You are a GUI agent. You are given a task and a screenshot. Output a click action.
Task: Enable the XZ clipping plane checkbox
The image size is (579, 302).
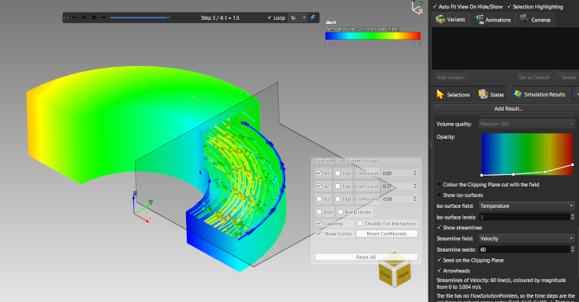[x=318, y=199]
